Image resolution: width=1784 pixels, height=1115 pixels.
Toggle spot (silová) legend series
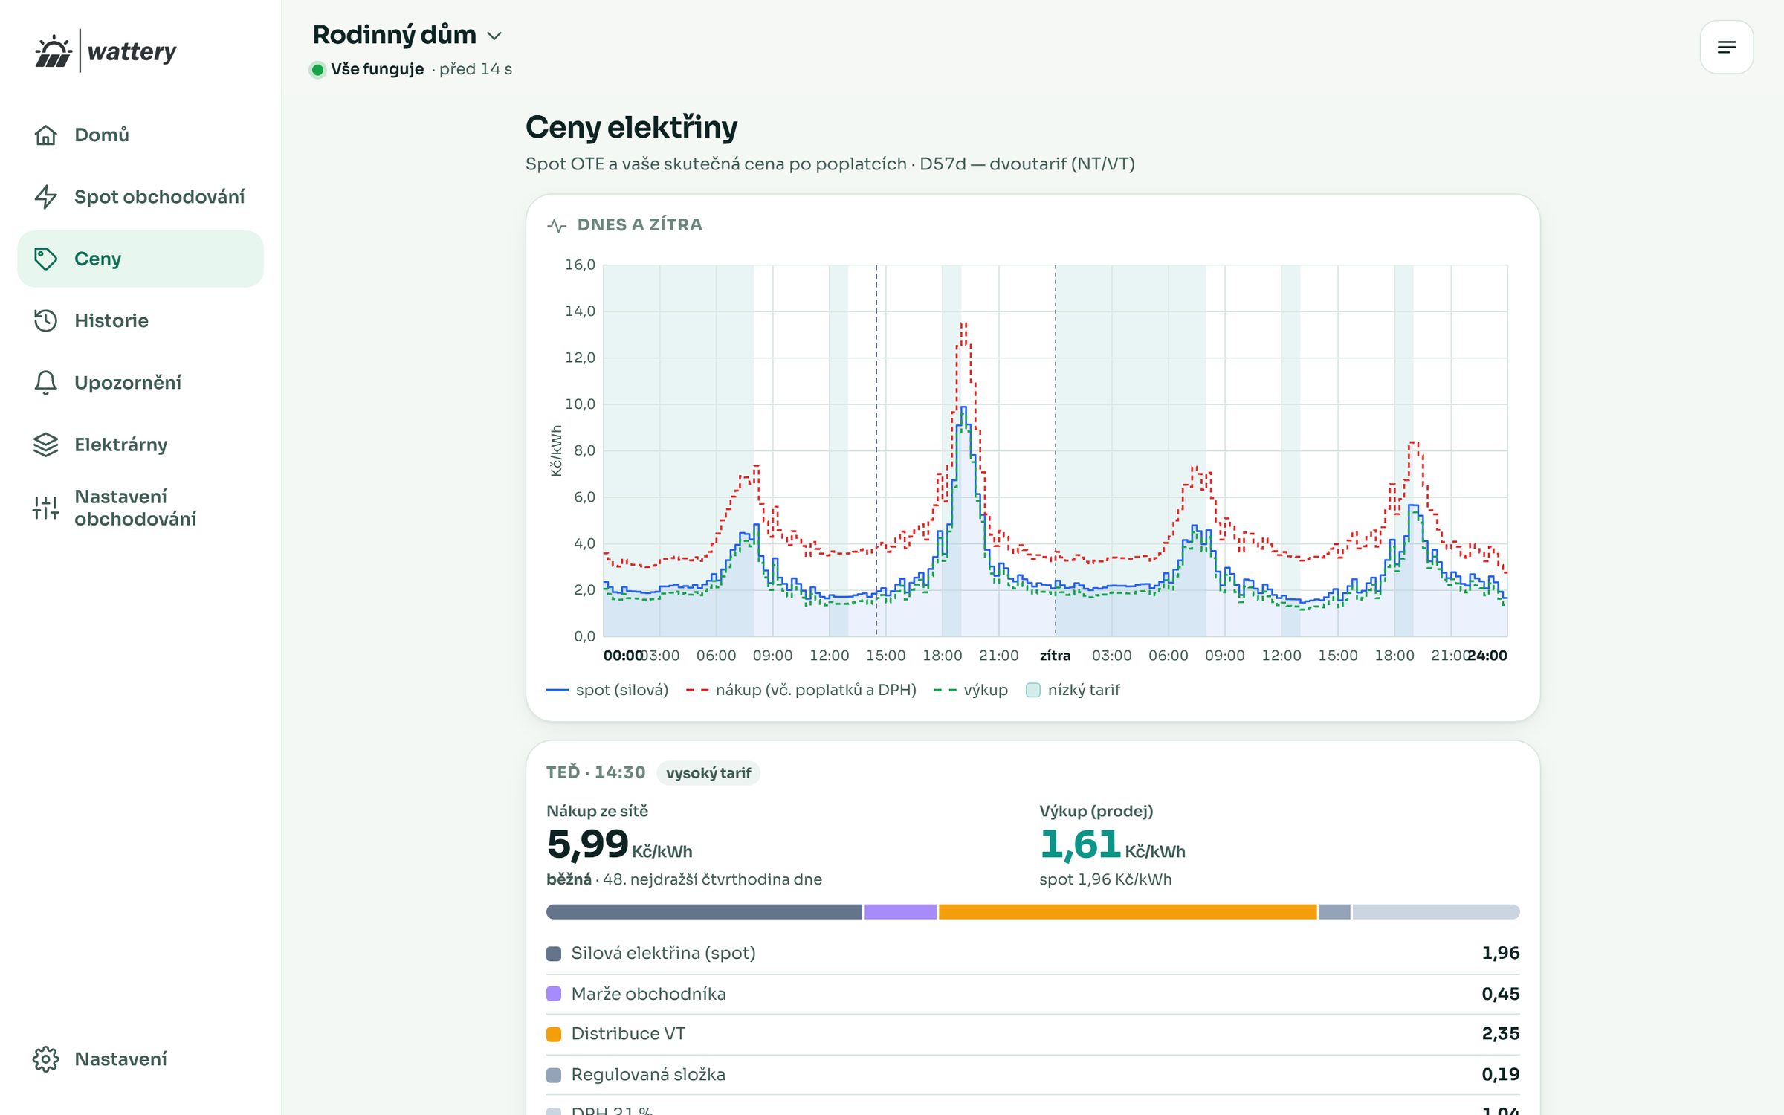point(607,690)
